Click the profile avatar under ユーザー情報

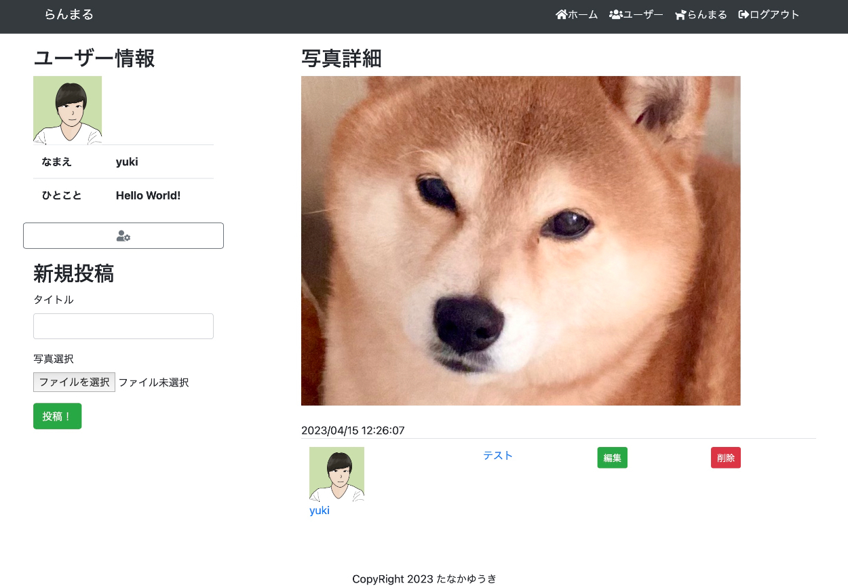(x=67, y=110)
